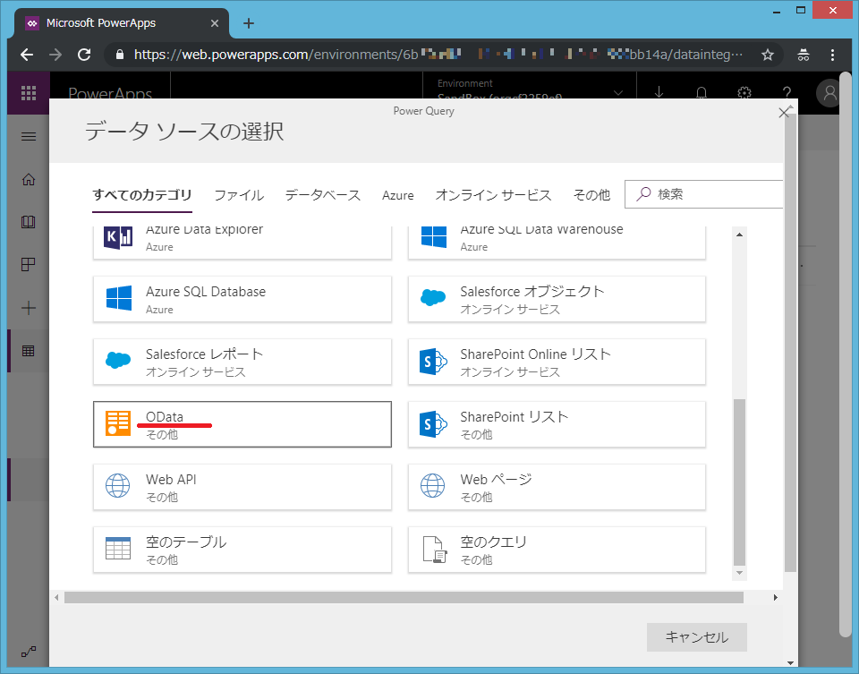The image size is (859, 674).
Task: Click the SharePoint Online リスト icon
Action: [x=433, y=362]
